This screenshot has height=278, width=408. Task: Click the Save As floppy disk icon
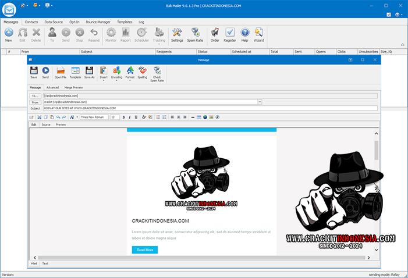(89, 72)
